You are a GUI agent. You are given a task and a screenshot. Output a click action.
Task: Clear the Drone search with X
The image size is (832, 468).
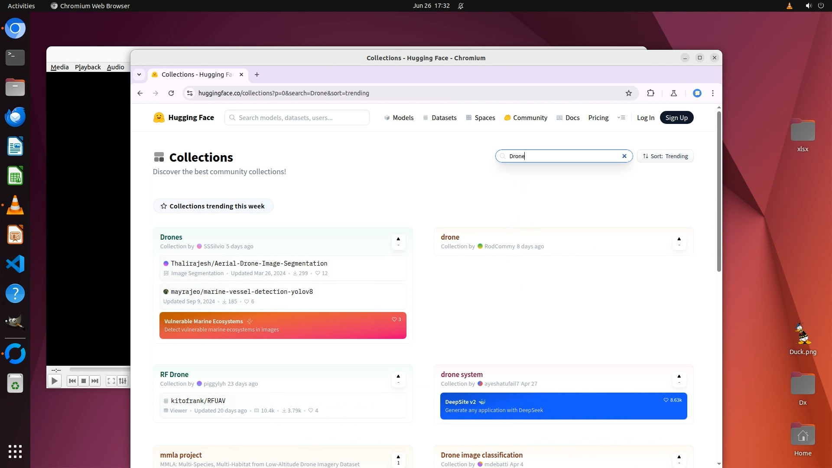[x=624, y=156]
